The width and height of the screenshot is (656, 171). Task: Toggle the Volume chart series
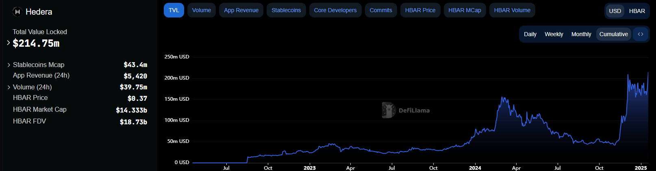(202, 10)
